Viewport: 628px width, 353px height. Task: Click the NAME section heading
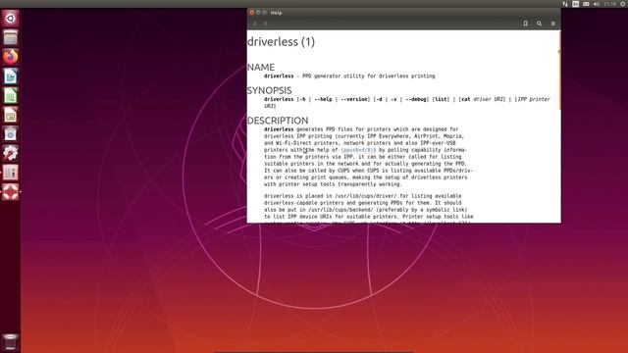point(261,67)
